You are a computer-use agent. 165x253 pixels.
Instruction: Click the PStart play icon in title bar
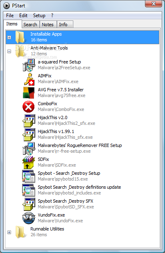tap(7, 6)
